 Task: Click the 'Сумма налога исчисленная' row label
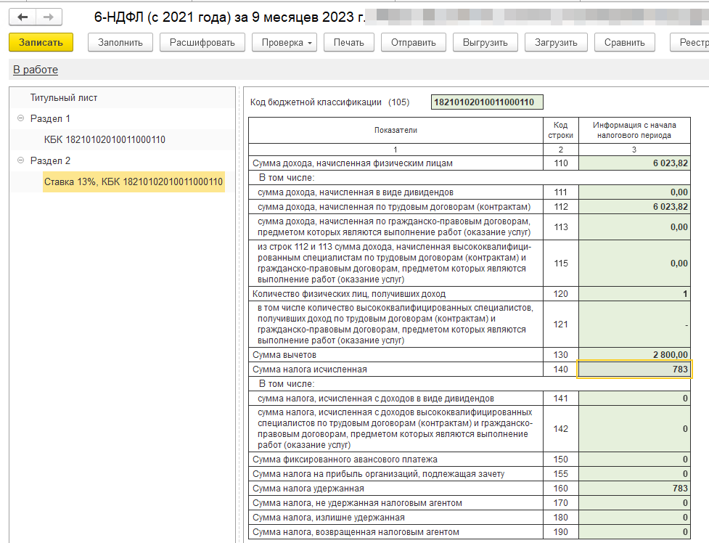309,370
